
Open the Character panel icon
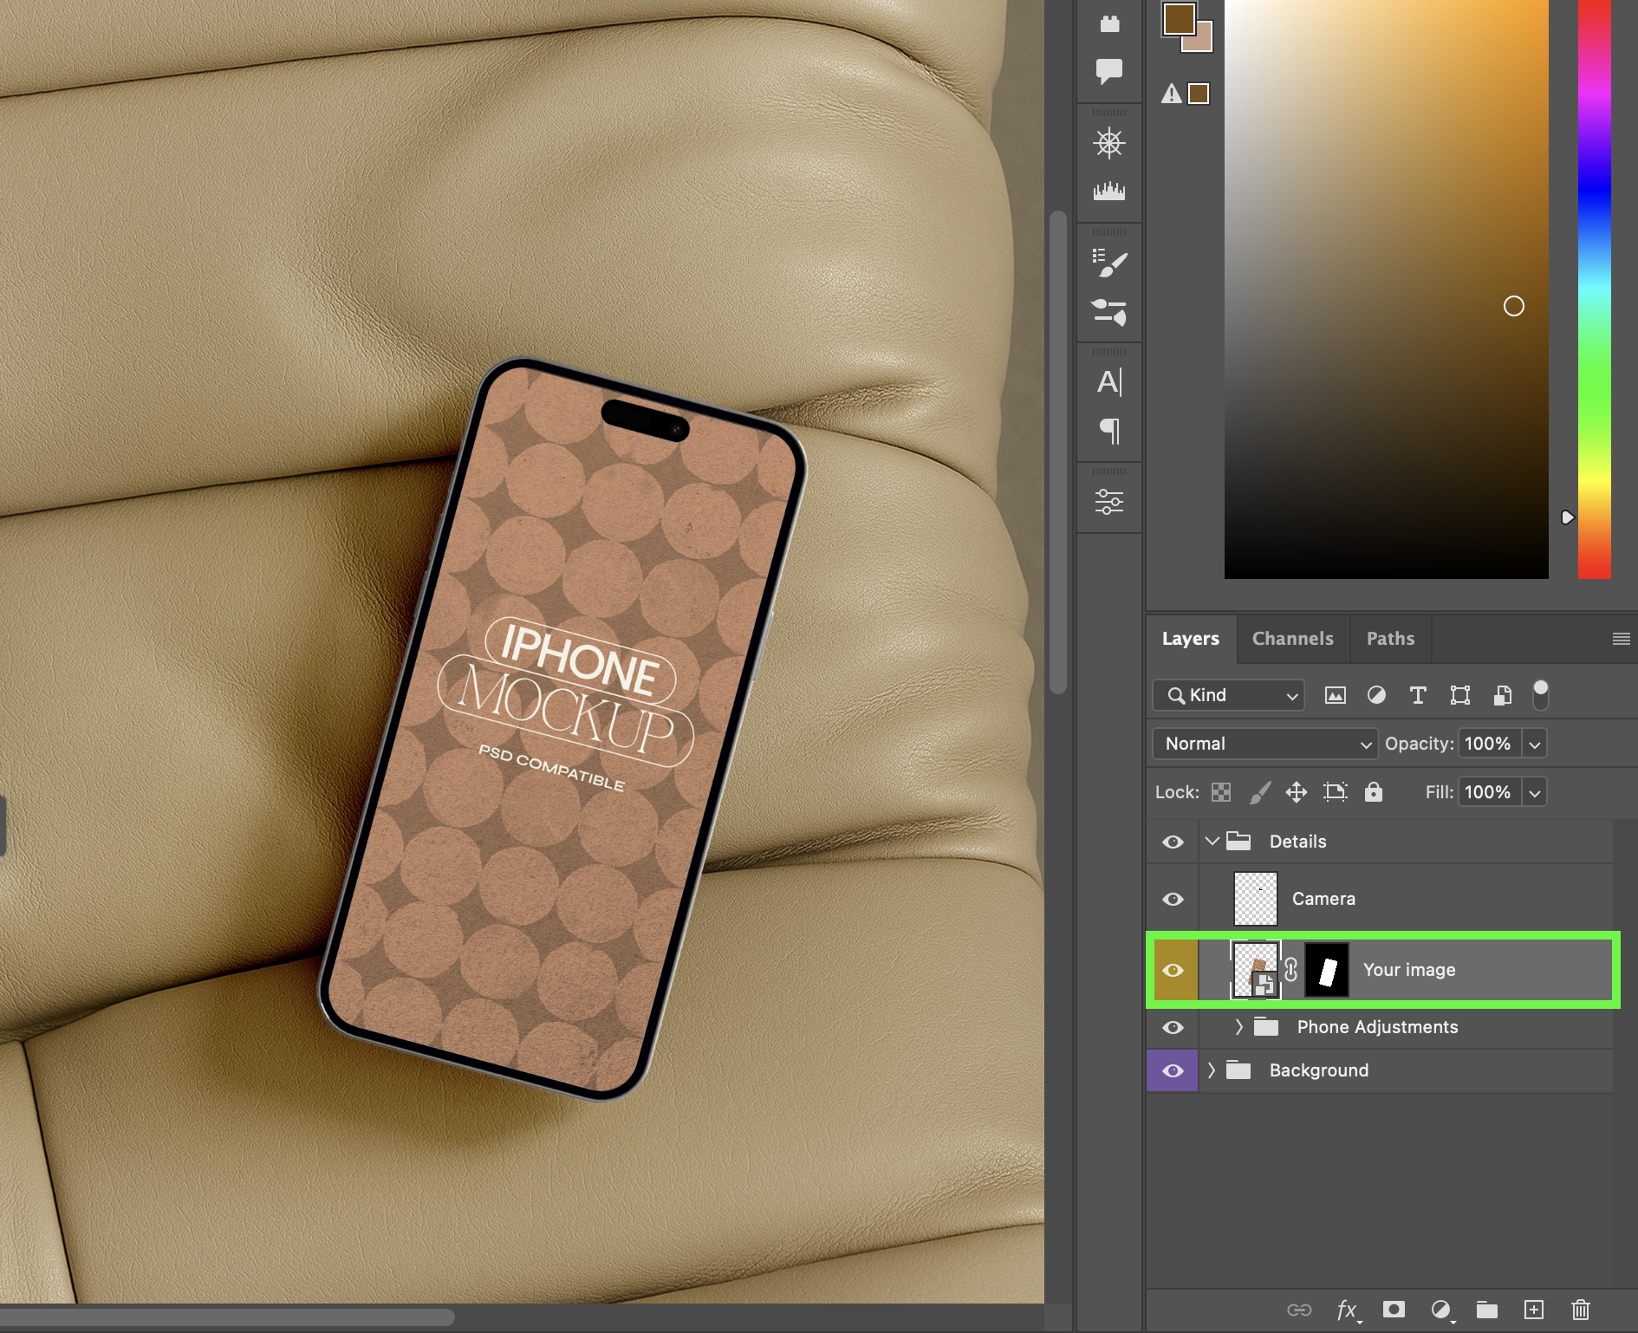[x=1109, y=382]
